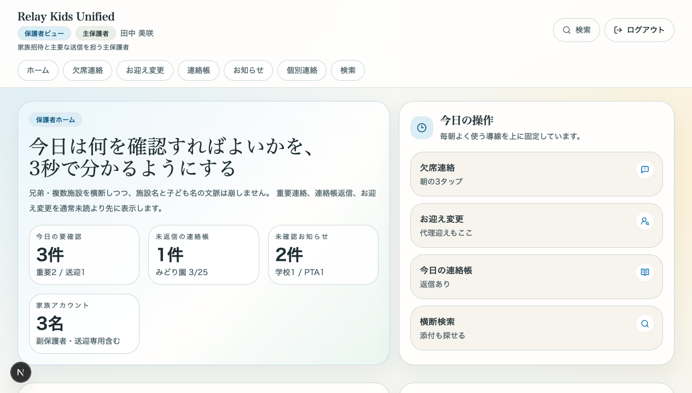Click the clock icon beside 今日の操作

pos(422,128)
